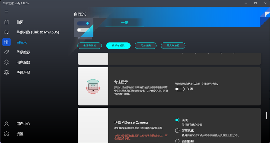Click the vertical scrollbar thumb
This screenshot has height=143, width=270.
point(267,116)
